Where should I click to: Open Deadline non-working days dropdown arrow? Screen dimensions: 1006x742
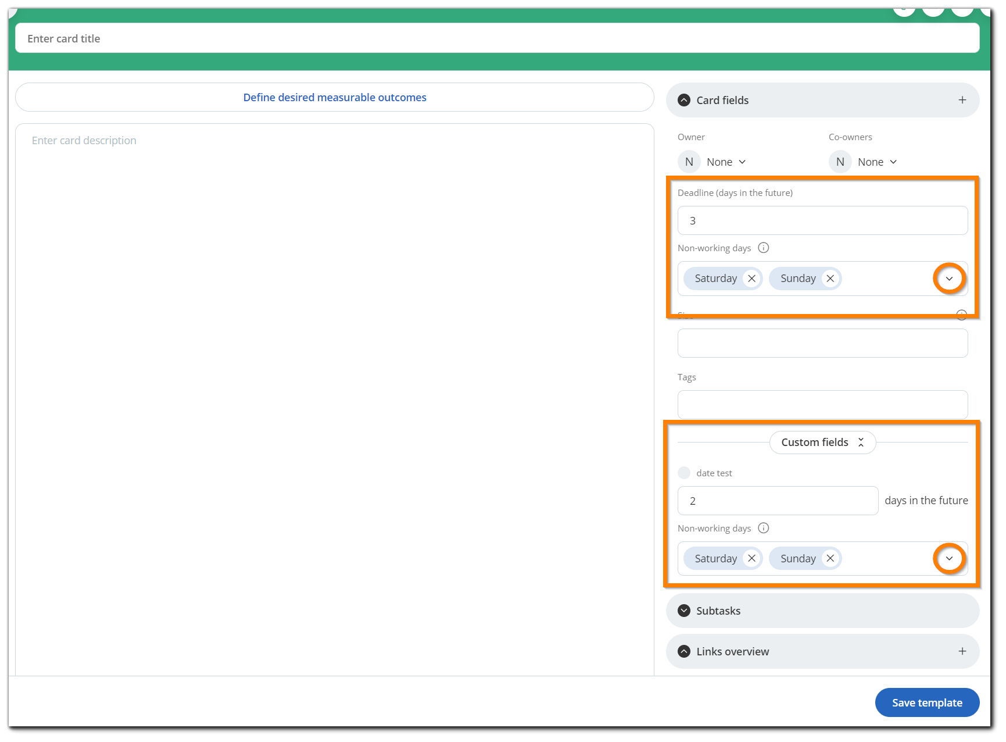pos(949,279)
